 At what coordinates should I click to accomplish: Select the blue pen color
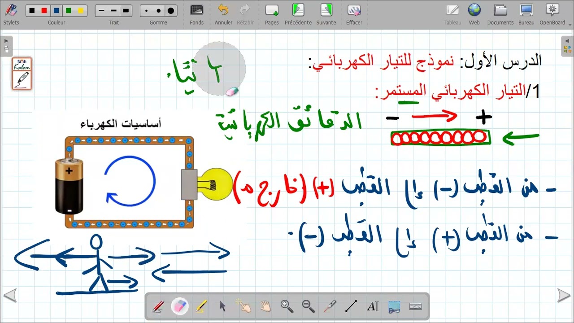click(56, 10)
